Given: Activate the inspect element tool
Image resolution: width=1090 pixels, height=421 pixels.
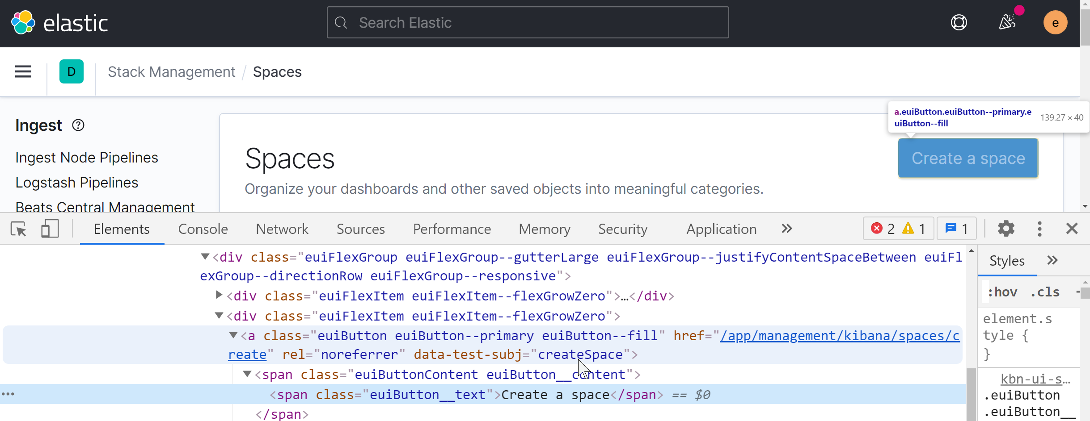Looking at the screenshot, I should pyautogui.click(x=18, y=229).
